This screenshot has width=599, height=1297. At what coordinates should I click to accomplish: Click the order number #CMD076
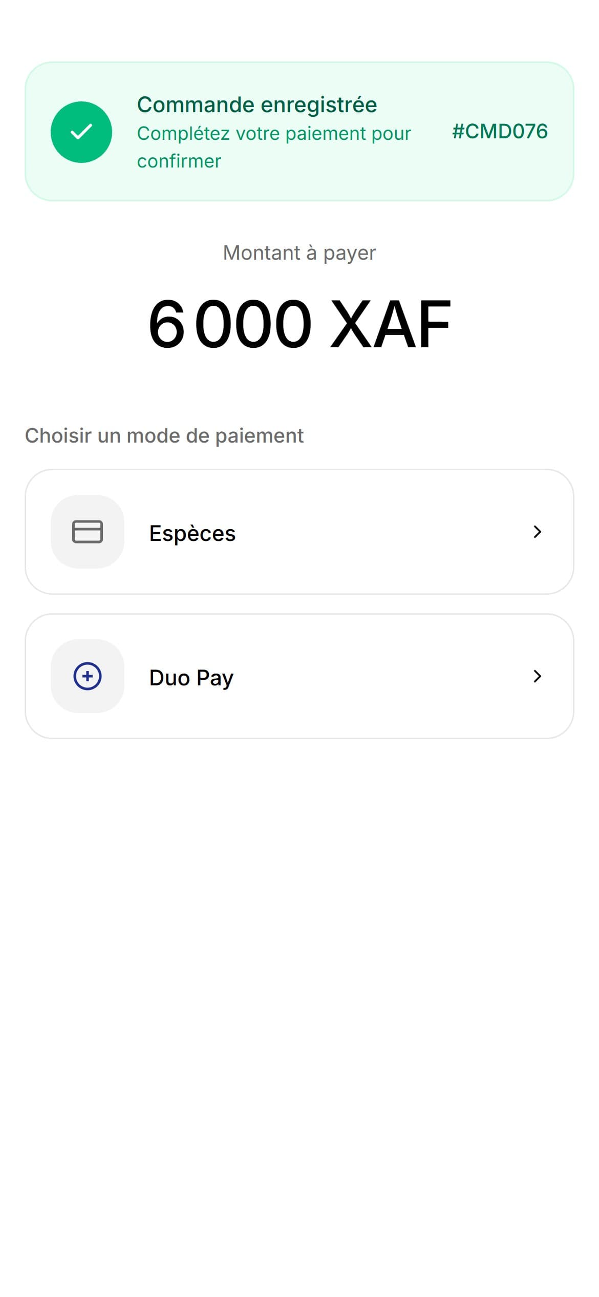pos(500,132)
